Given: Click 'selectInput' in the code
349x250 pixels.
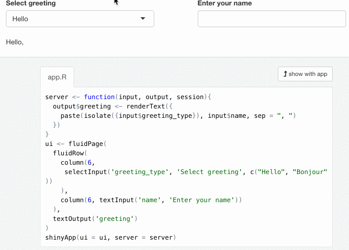Looking at the screenshot, I should 86,172.
